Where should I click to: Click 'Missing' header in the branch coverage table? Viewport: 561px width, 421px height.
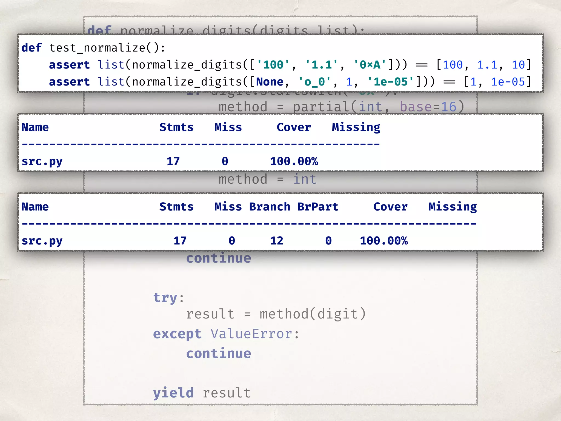click(x=453, y=207)
